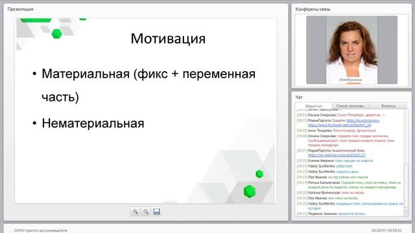Zoom out of the presentation slide
This screenshot has width=415, height=233.
click(x=146, y=212)
